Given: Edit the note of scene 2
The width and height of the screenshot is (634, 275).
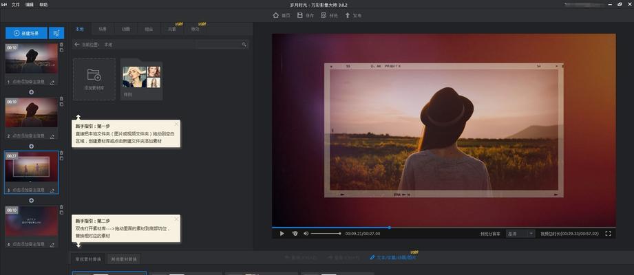Looking at the screenshot, I should click(x=52, y=136).
